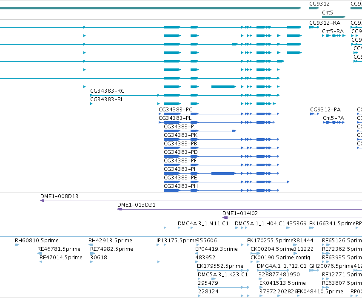Pick the CG34383-PB protein label

coord(180,144)
